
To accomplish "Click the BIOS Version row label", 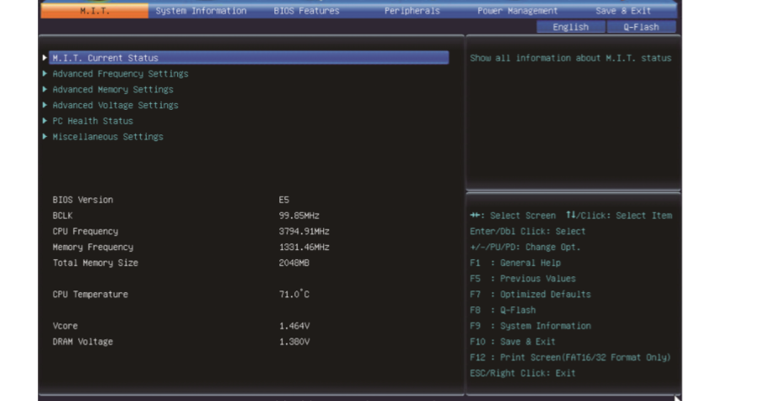I will [83, 200].
